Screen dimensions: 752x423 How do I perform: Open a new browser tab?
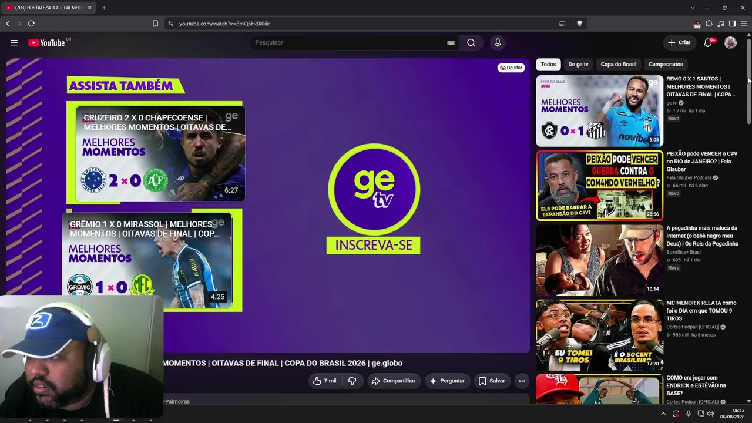tap(104, 8)
